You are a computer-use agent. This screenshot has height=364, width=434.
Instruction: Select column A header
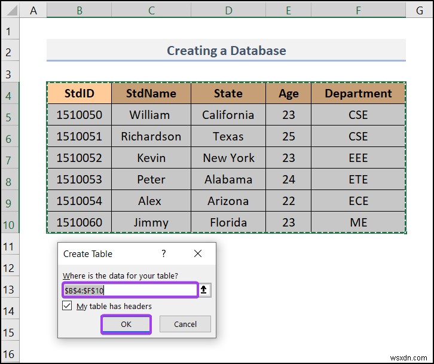pos(33,11)
